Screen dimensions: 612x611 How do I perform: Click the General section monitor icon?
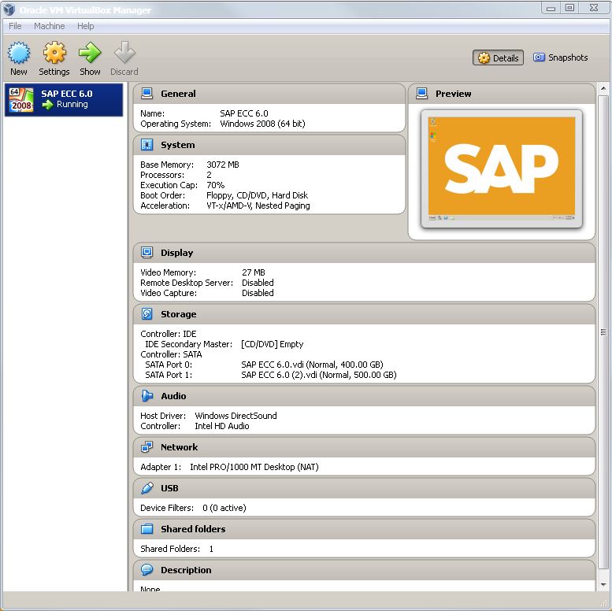tap(147, 94)
